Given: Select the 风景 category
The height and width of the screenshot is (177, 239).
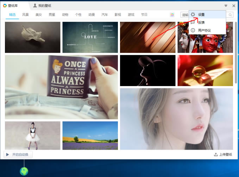Looking at the screenshot, I should pyautogui.click(x=25, y=15).
